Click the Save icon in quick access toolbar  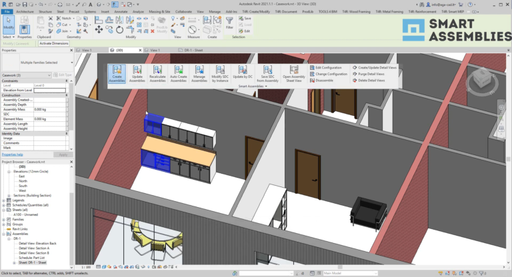24,5
